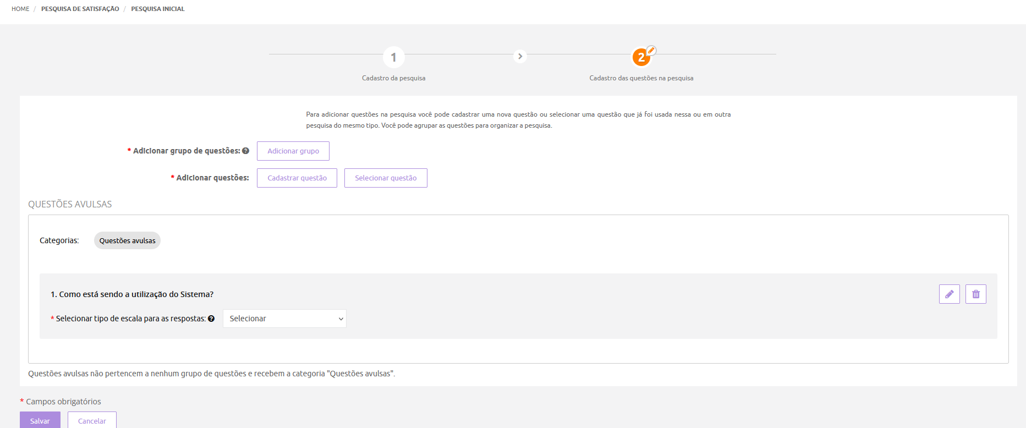Click the small pencil badge on step 2
This screenshot has height=428, width=1026.
[651, 51]
